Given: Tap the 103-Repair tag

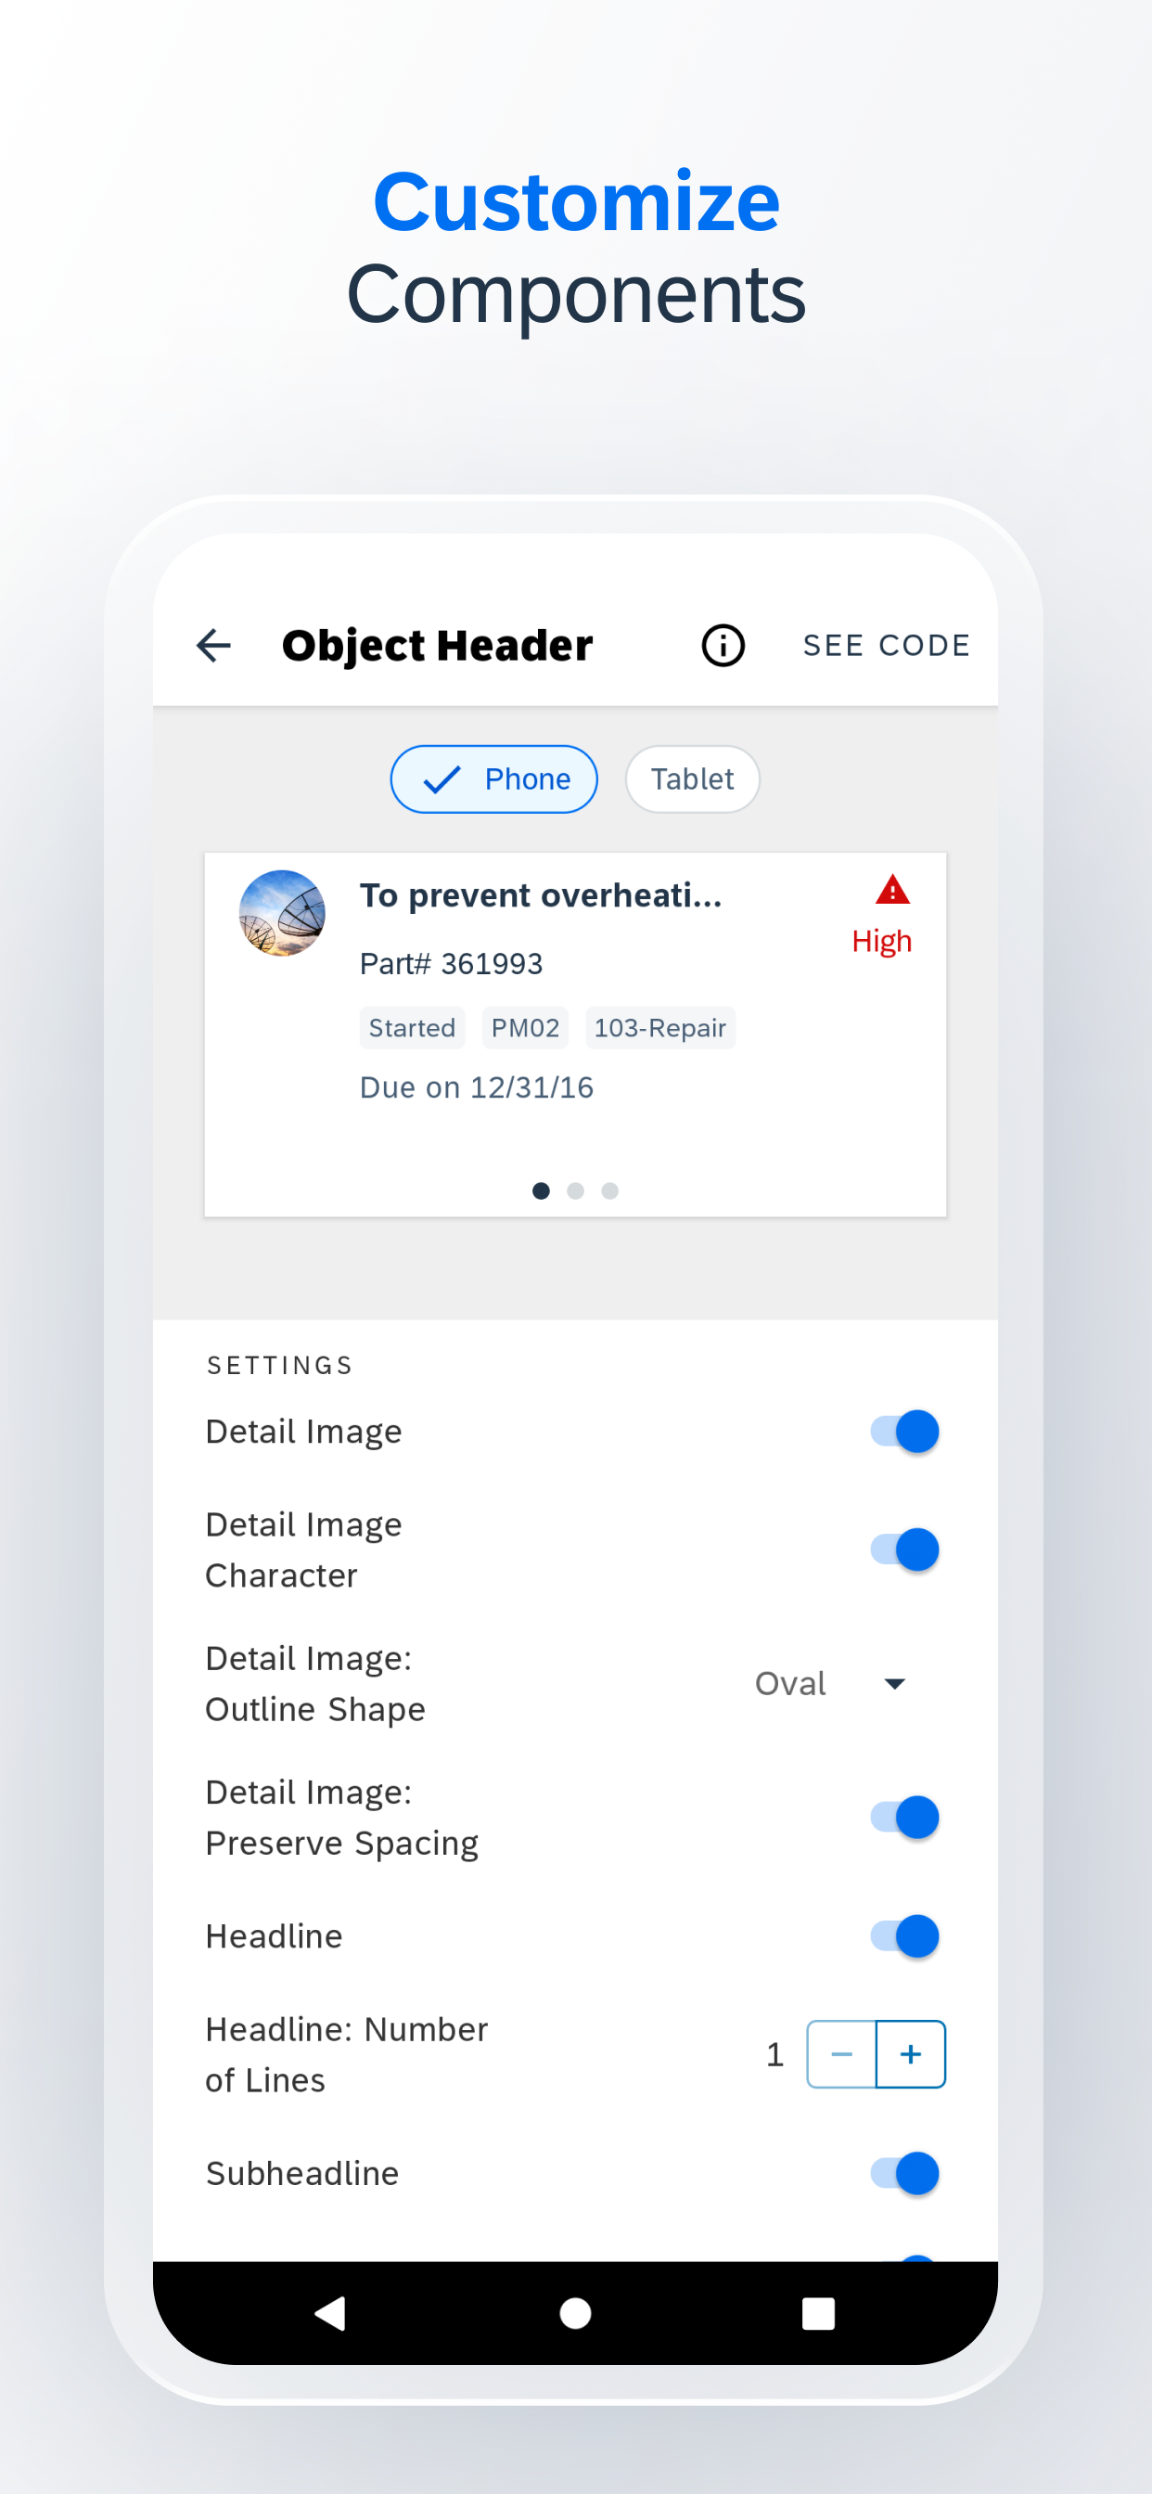Looking at the screenshot, I should pyautogui.click(x=660, y=1028).
